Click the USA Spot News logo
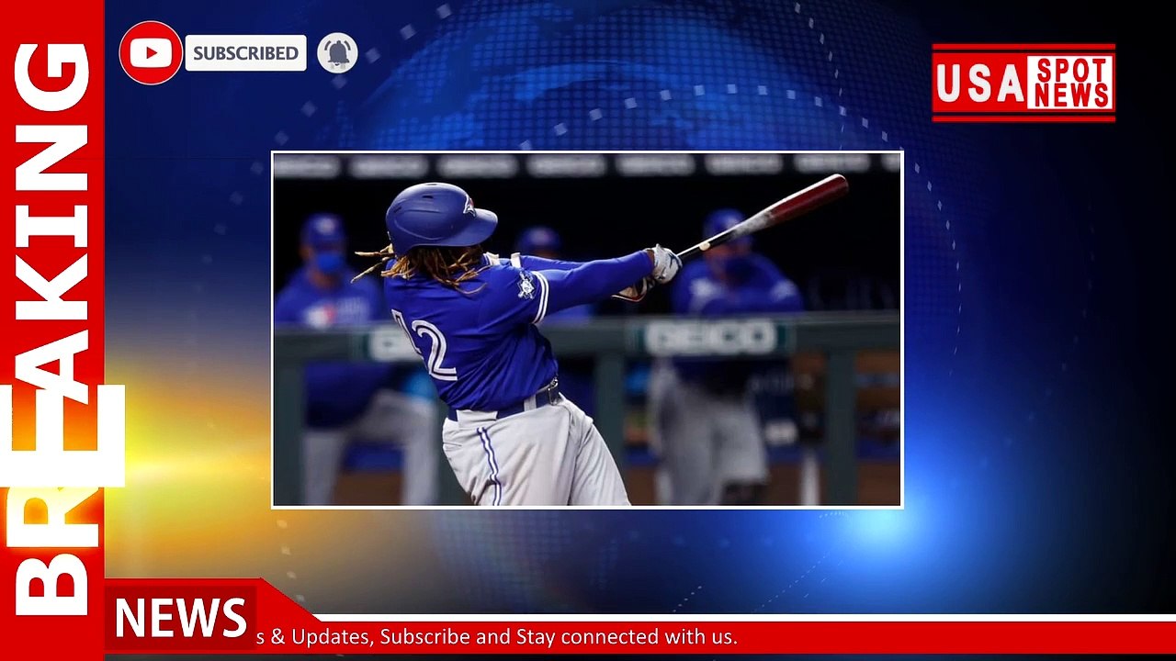This screenshot has width=1176, height=661. click(1023, 83)
